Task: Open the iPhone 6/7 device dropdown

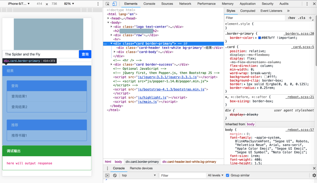Action: point(18,4)
